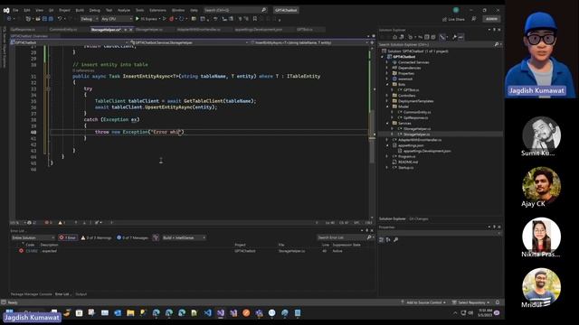579x325 pixels.
Task: Click the Undo arrow in the toolbar
Action: pos(60,18)
